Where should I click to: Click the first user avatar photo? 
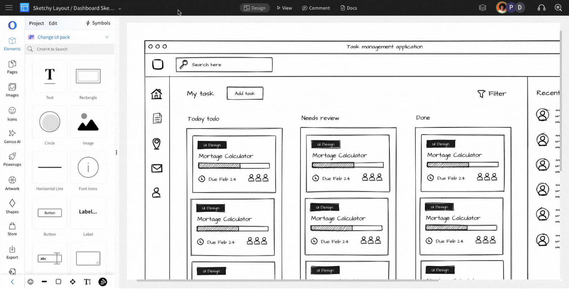coord(501,7)
